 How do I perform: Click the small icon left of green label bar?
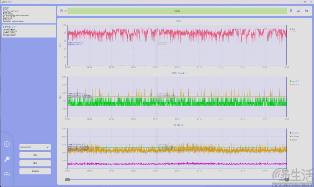[x=65, y=11]
